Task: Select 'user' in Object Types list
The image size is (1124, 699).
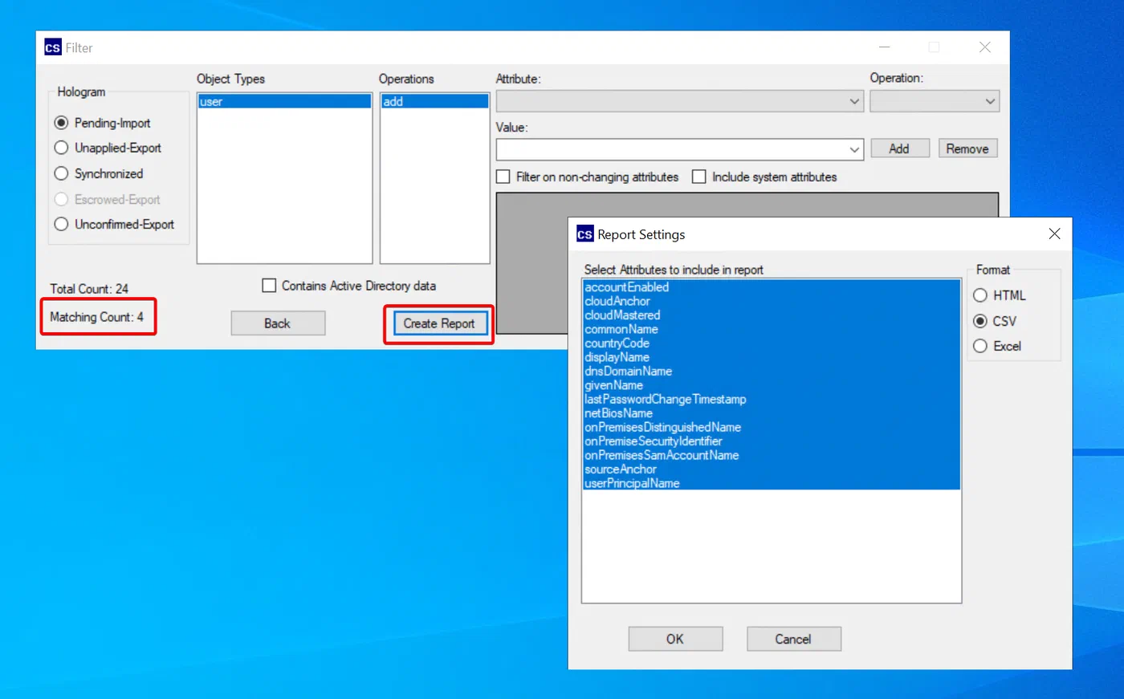Action: (285, 102)
